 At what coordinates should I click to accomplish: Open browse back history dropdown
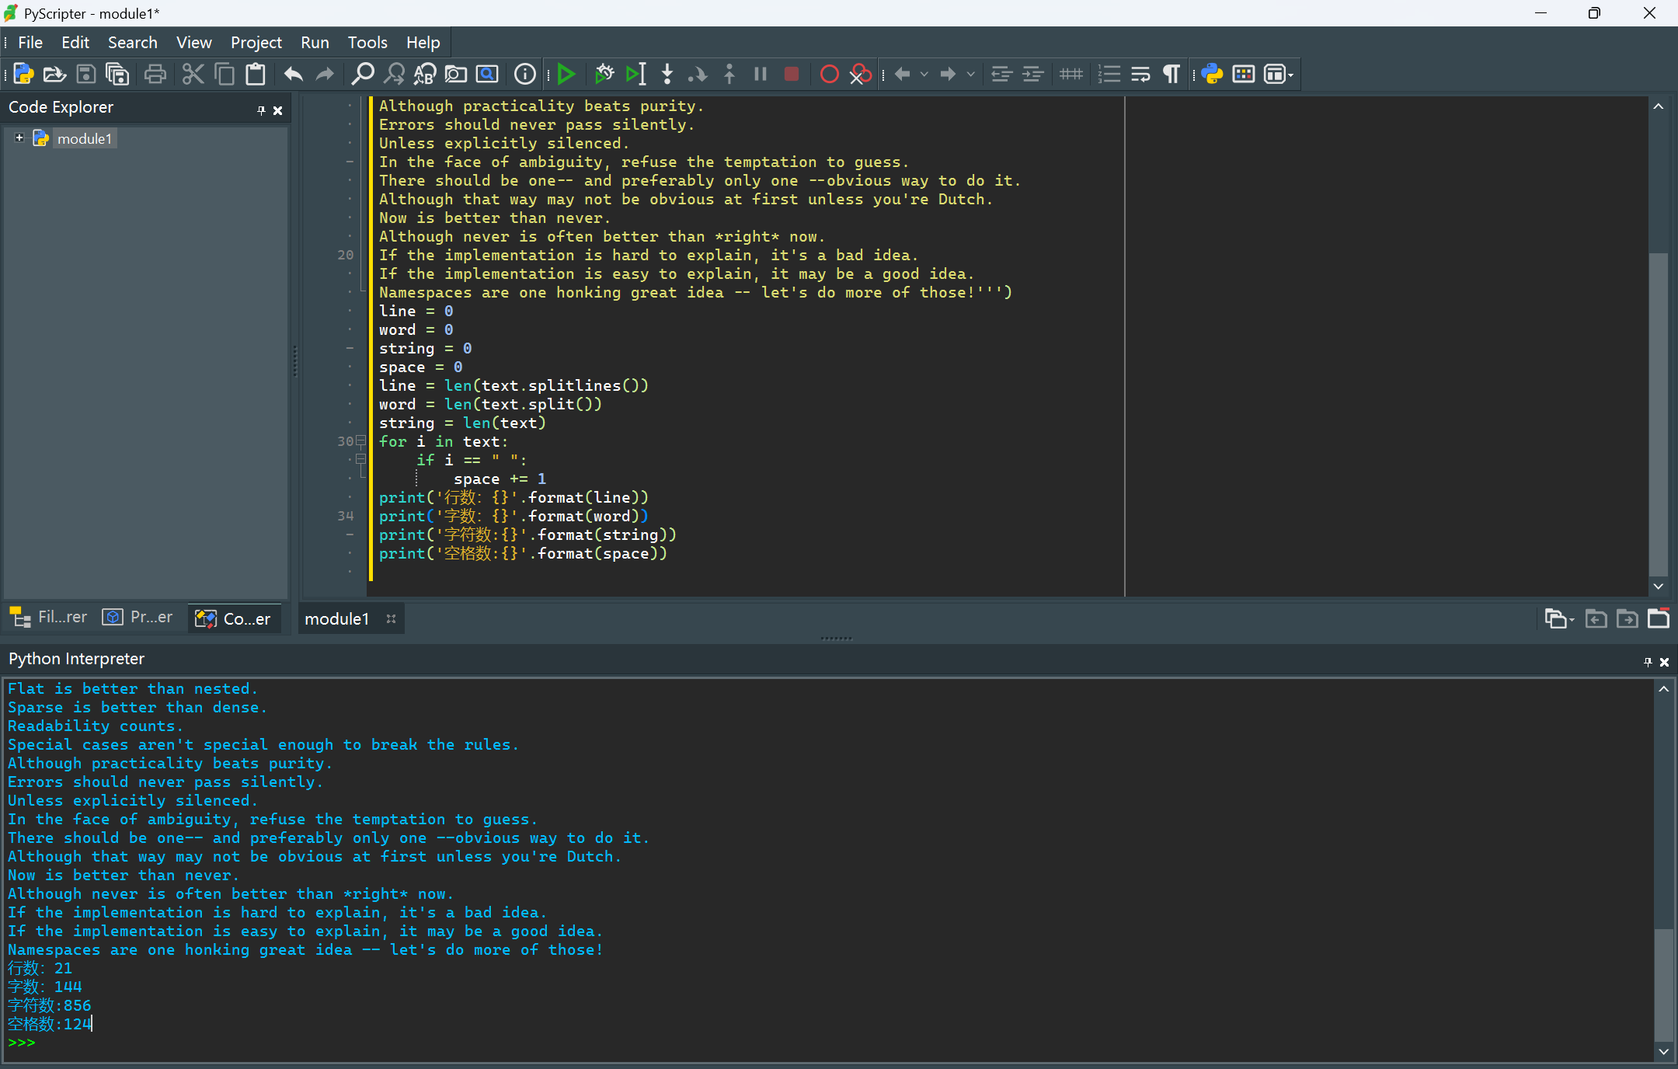tap(924, 75)
